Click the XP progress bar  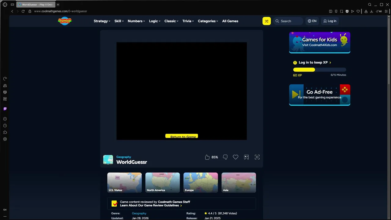pos(320,70)
